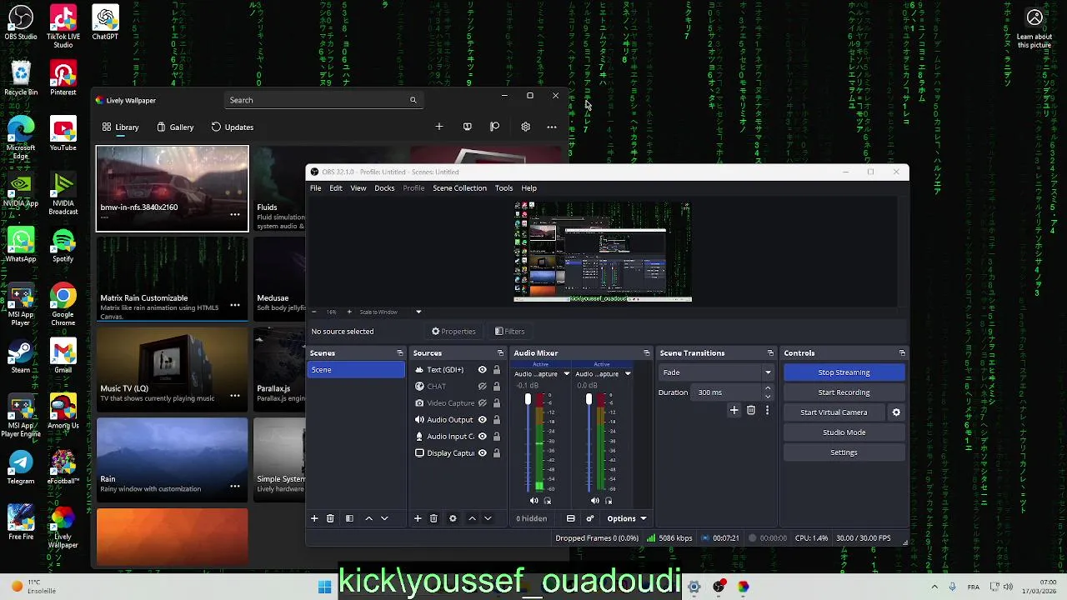The image size is (1067, 600).
Task: Open virtual camera settings gear icon
Action: (896, 412)
